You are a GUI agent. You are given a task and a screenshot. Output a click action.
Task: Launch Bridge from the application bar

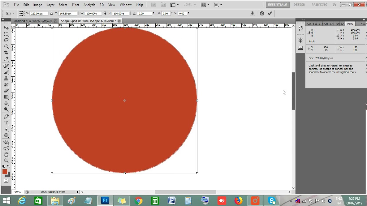click(x=153, y=5)
